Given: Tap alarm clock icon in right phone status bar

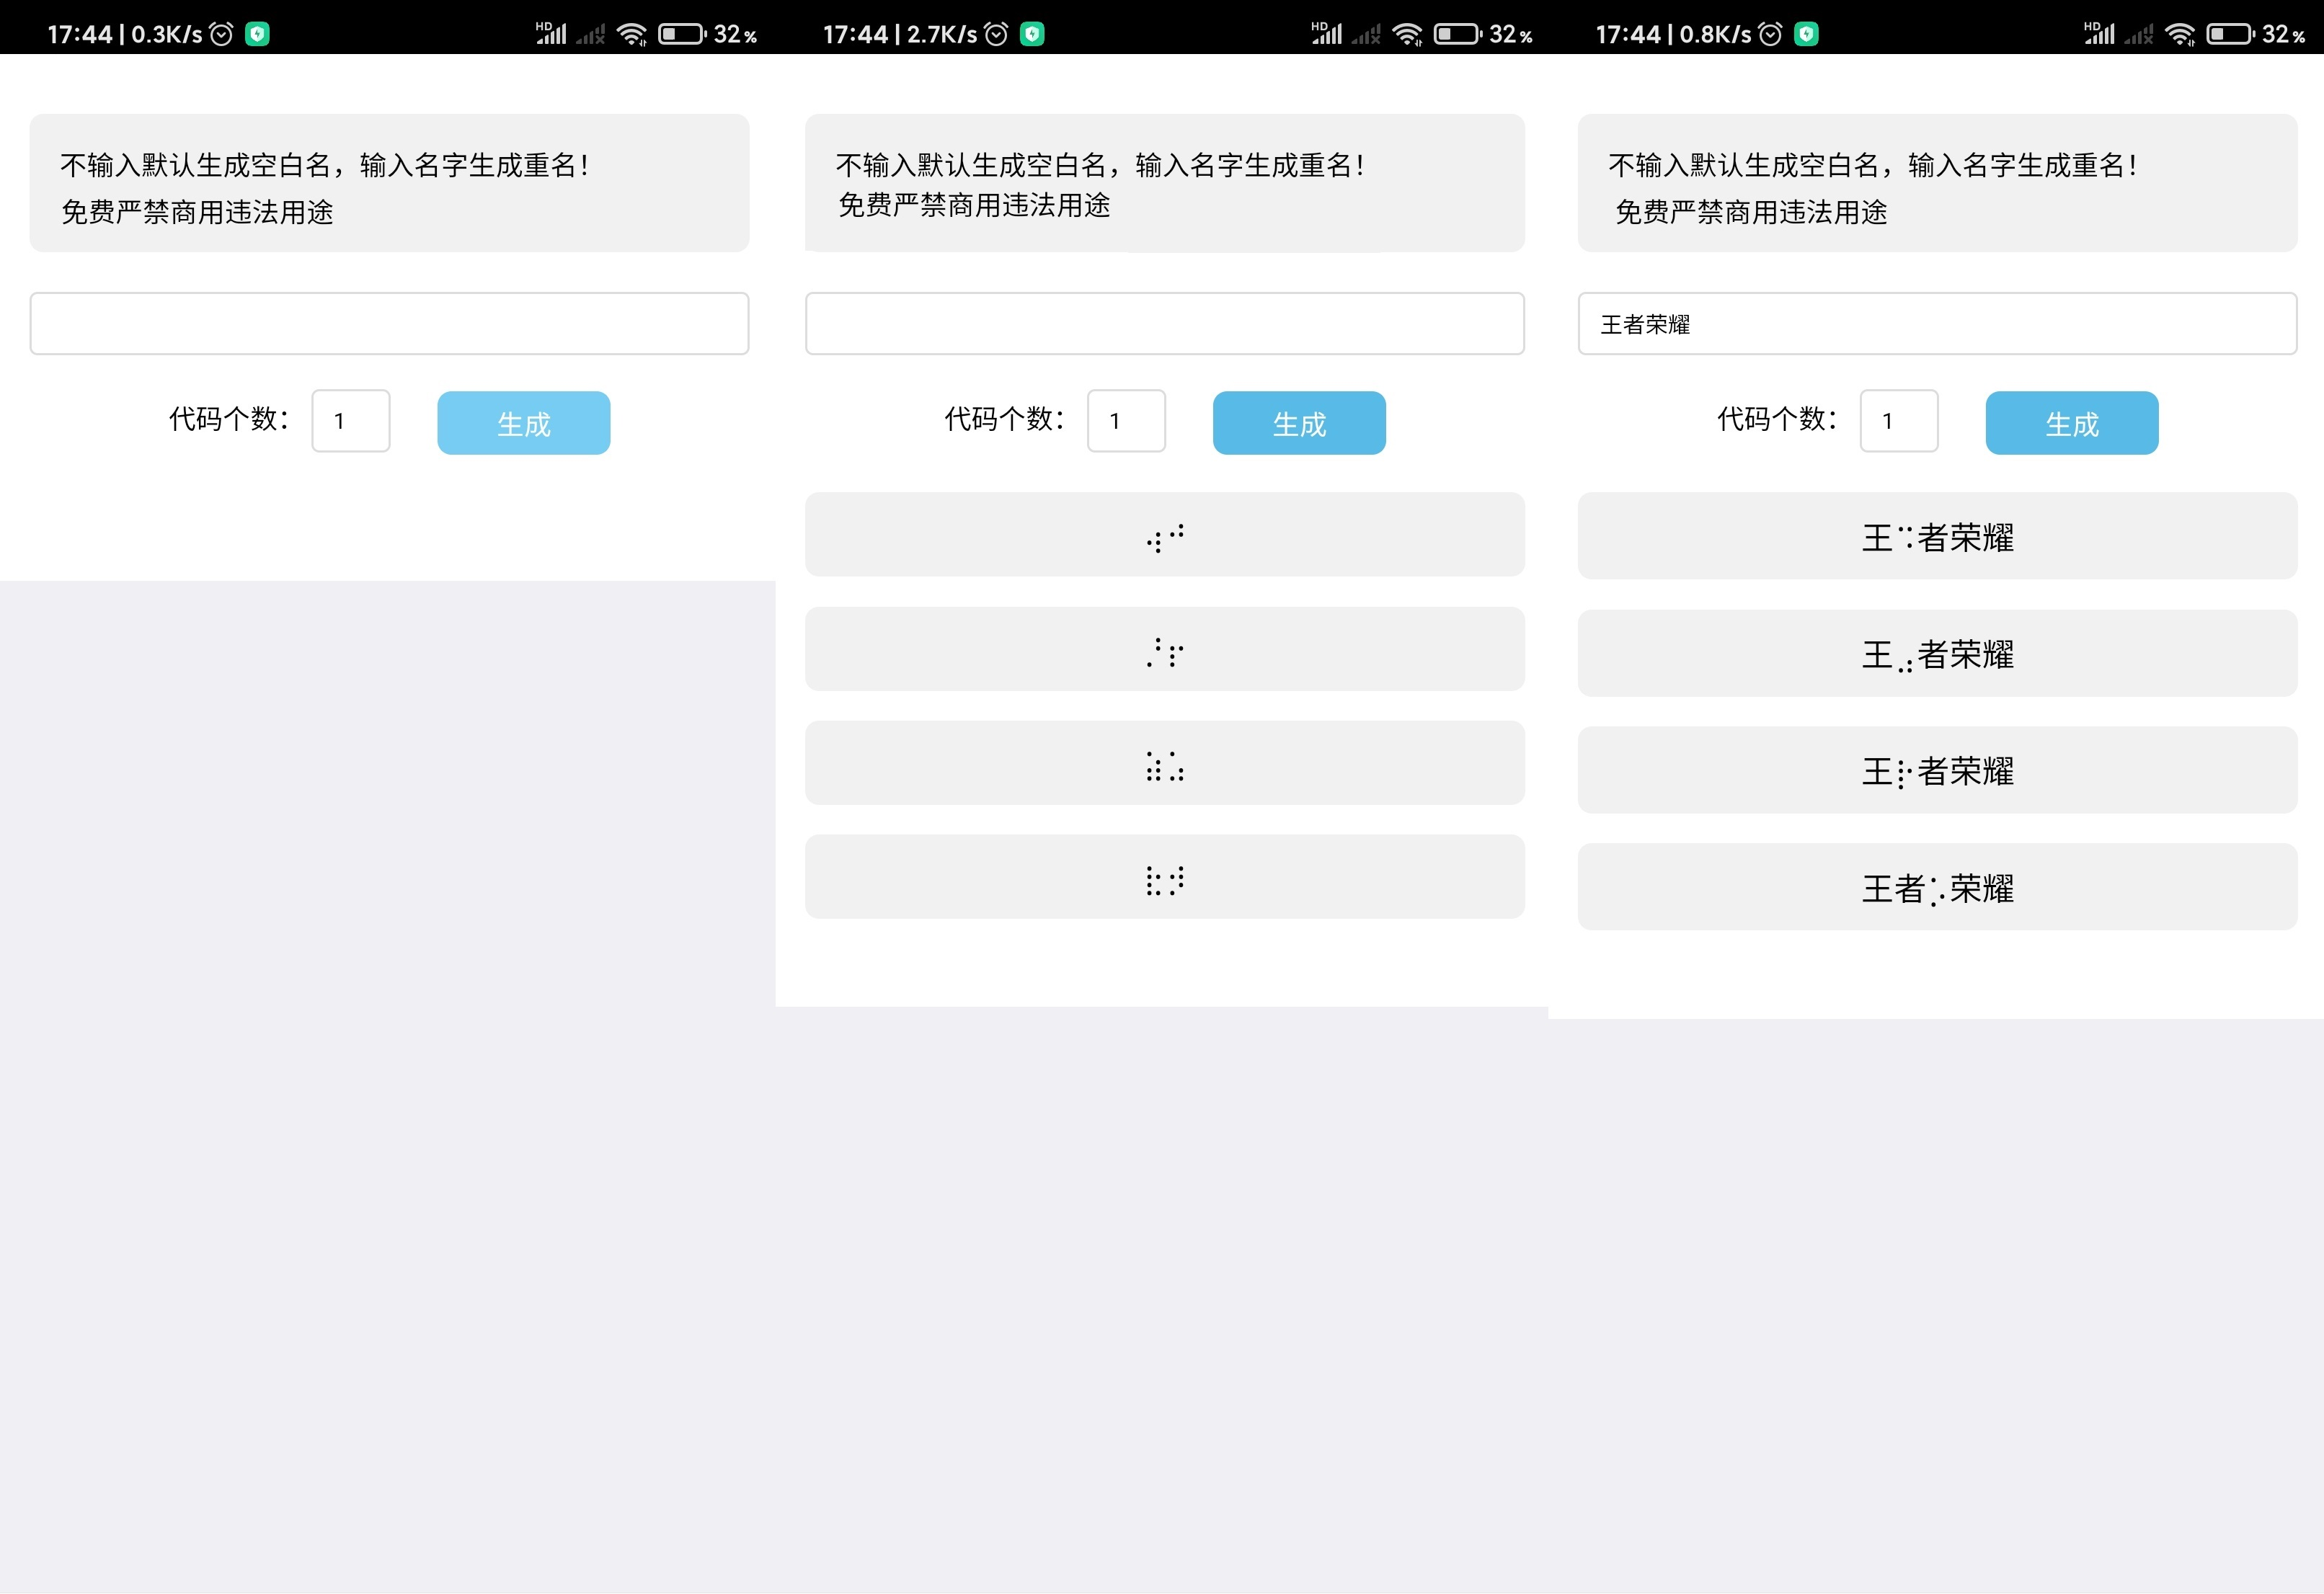Looking at the screenshot, I should pyautogui.click(x=1770, y=34).
